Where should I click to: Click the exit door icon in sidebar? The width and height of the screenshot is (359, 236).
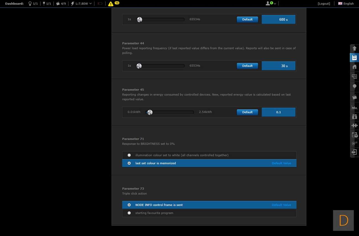tap(354, 152)
